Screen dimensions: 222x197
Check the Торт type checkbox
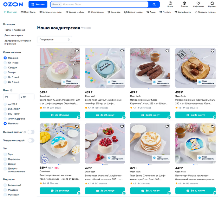pyautogui.click(x=5, y=154)
